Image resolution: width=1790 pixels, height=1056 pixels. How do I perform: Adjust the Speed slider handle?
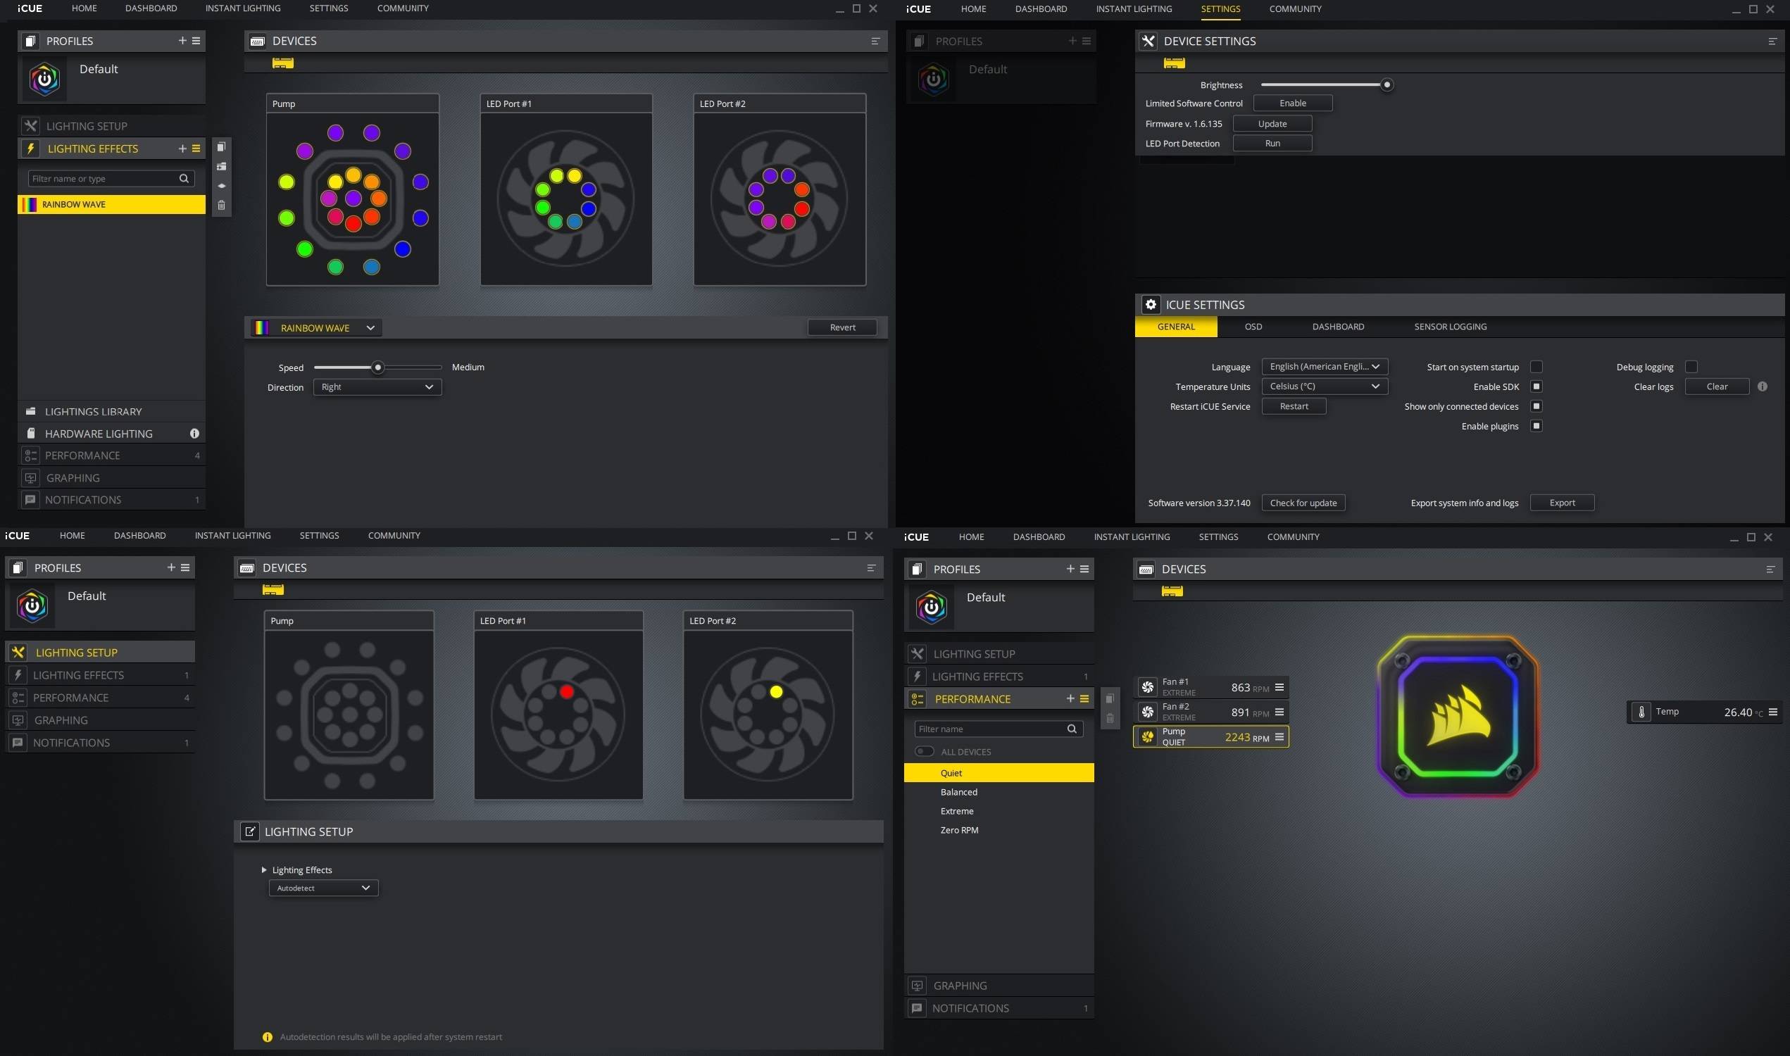click(378, 367)
